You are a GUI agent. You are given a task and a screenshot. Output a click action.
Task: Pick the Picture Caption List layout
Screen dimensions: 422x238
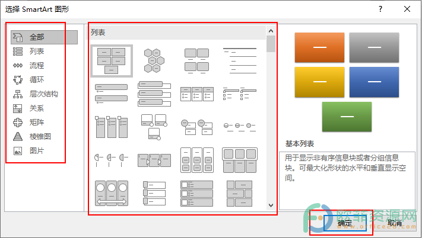click(196, 61)
